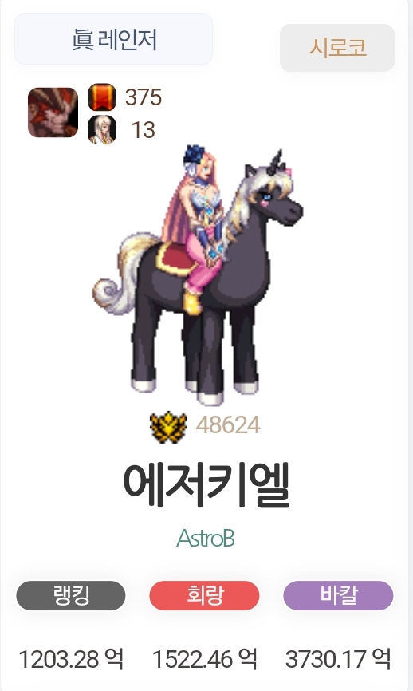Click the 48624 fame score
Image resolution: width=413 pixels, height=691 pixels.
228,425
